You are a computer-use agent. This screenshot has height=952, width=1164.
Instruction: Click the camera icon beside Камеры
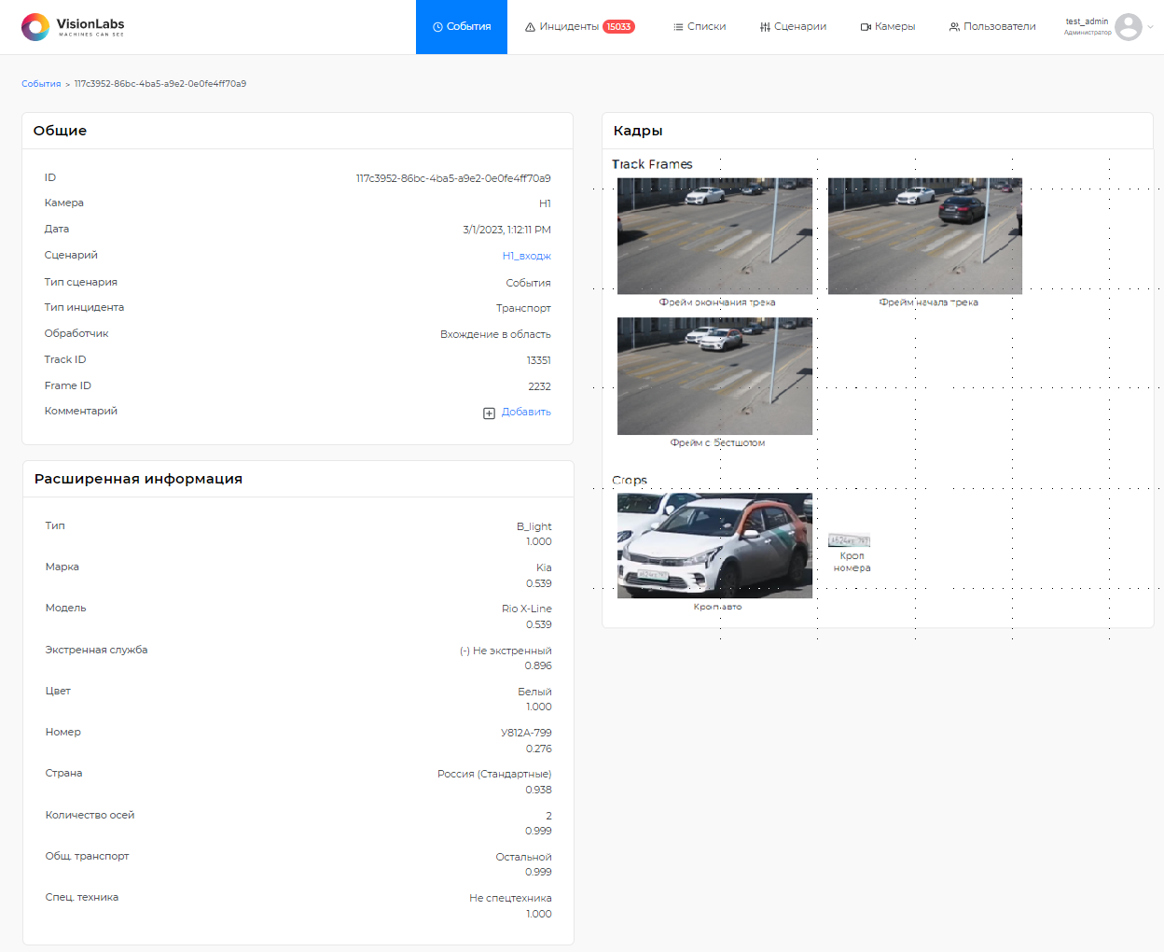coord(866,27)
